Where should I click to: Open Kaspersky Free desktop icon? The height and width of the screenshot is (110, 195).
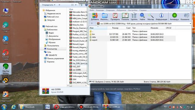(5, 27)
